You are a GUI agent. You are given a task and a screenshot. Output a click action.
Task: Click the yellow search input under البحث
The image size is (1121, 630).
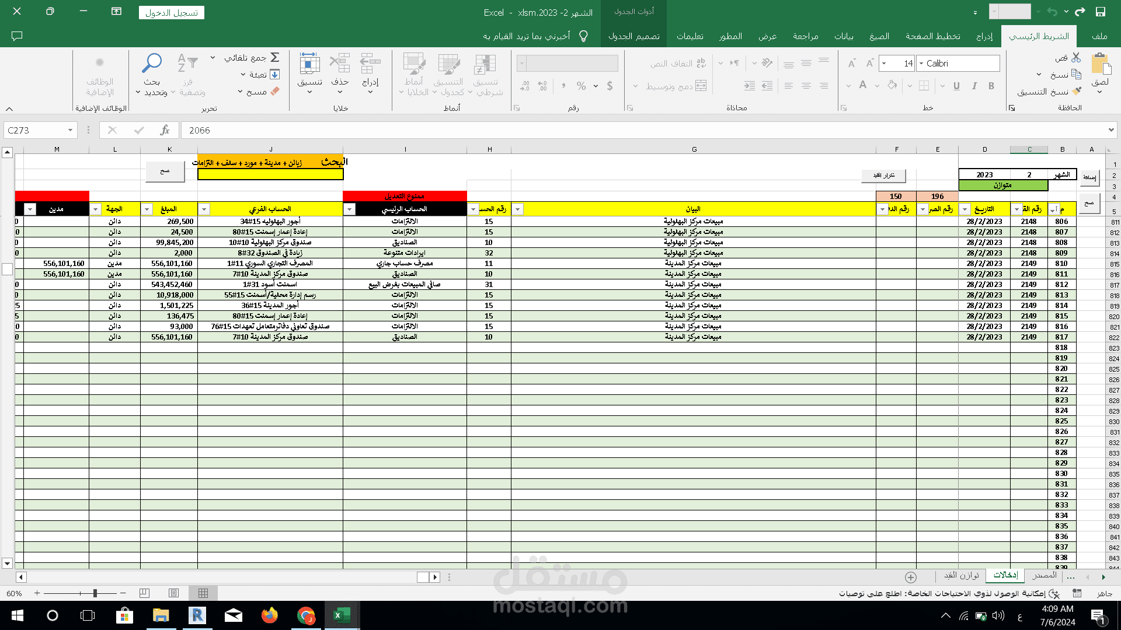tap(270, 174)
